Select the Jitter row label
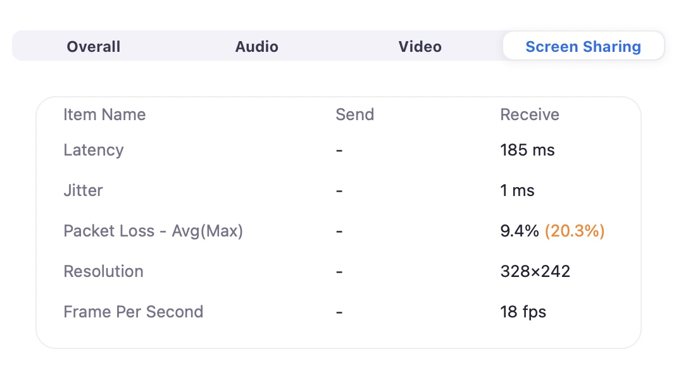This screenshot has width=681, height=368. pos(83,190)
